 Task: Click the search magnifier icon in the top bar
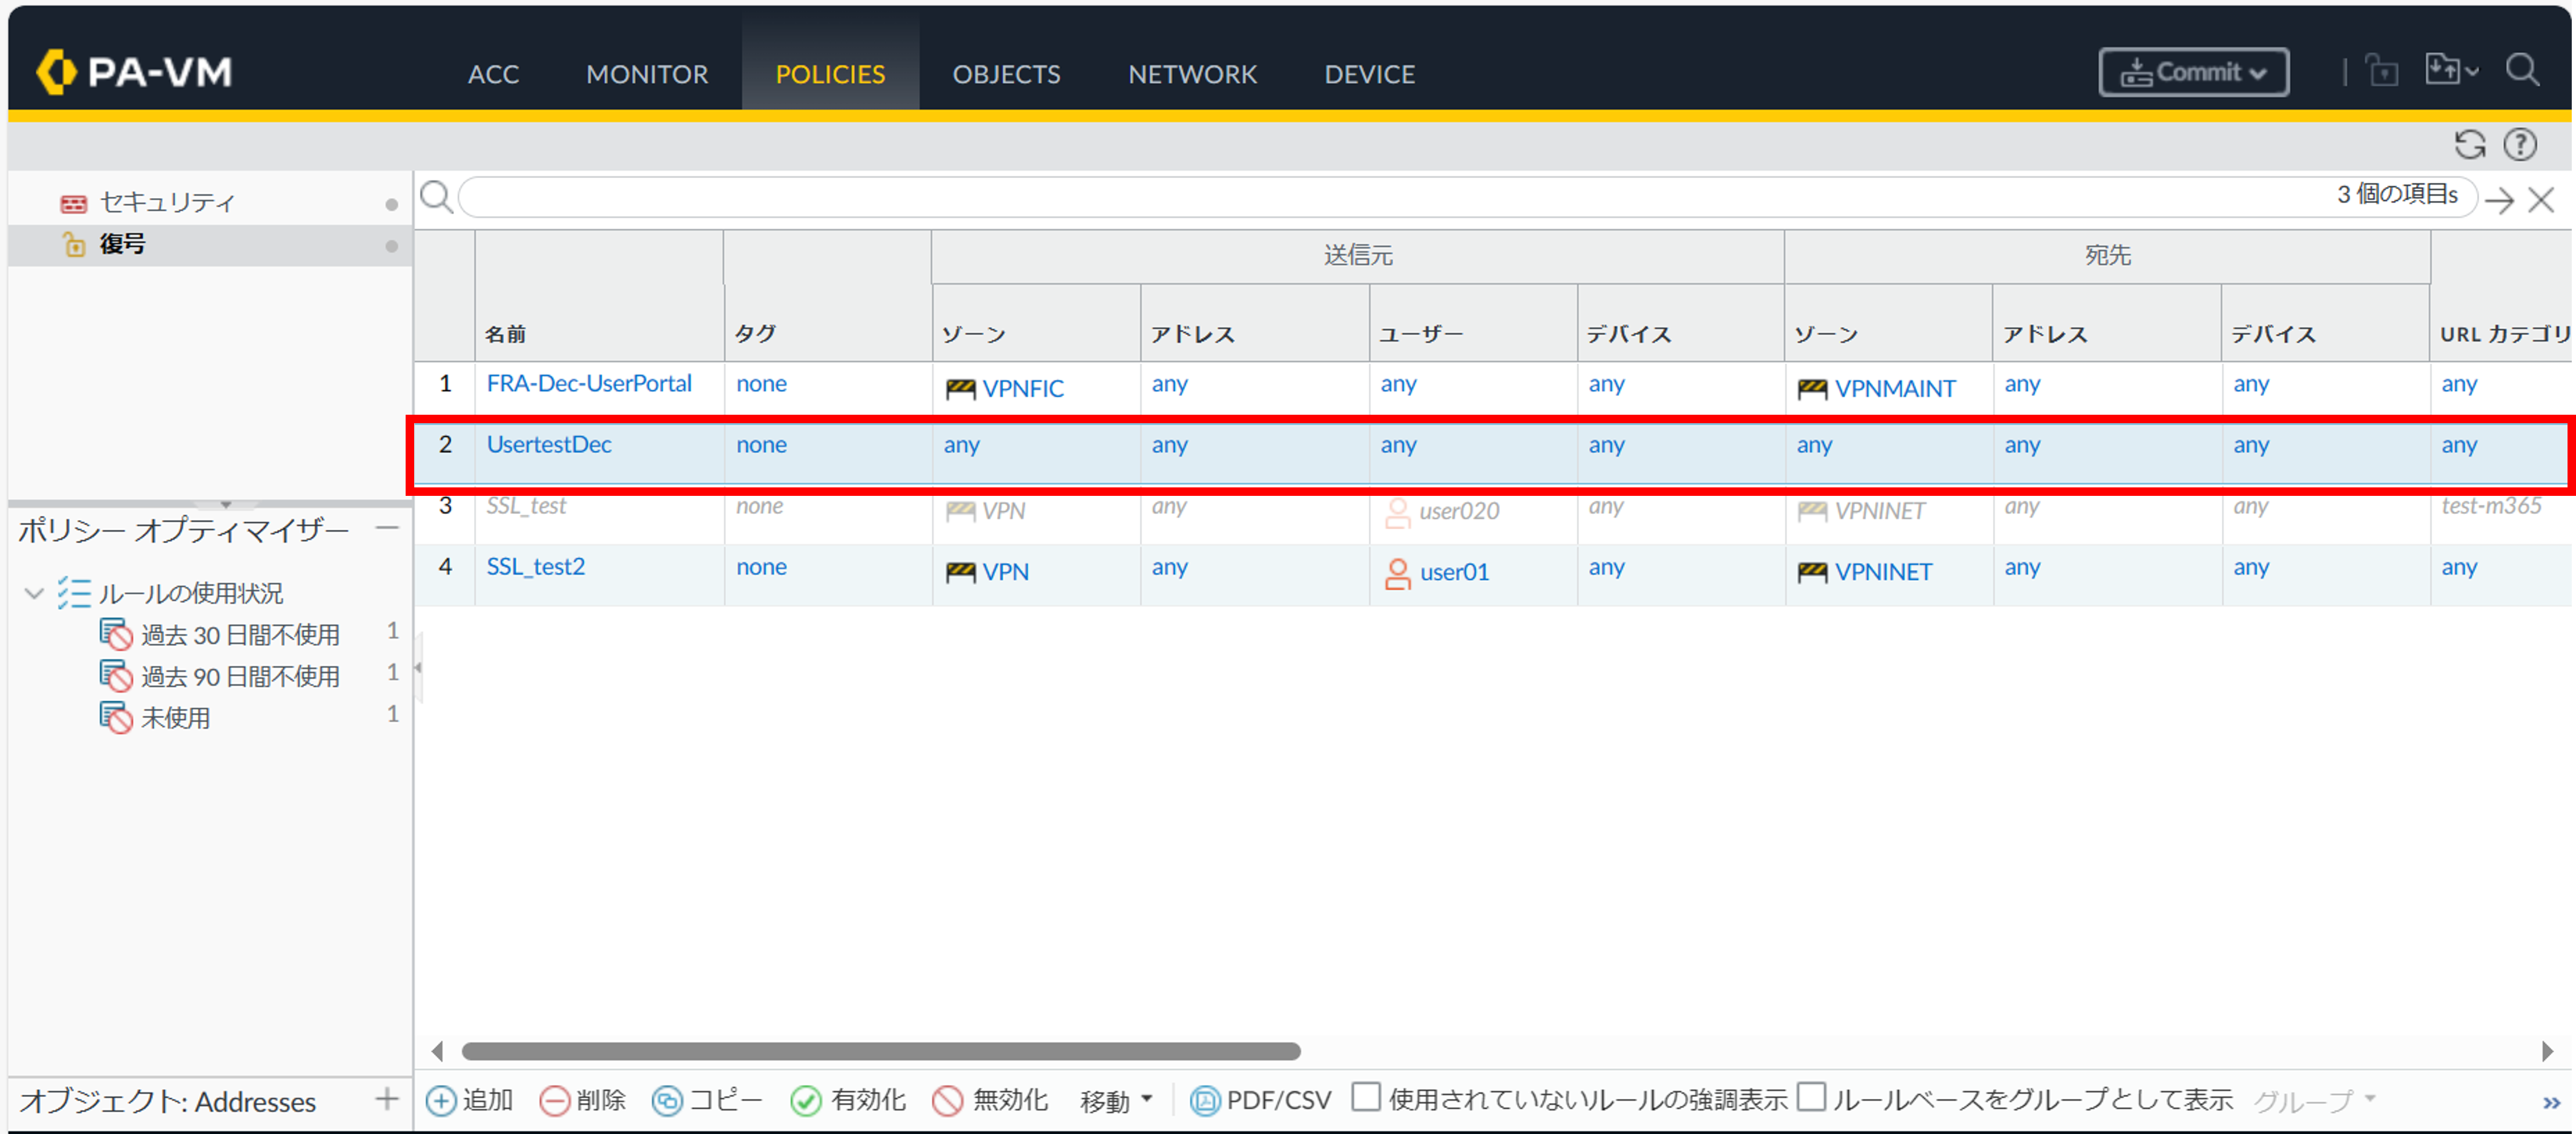tap(2521, 71)
